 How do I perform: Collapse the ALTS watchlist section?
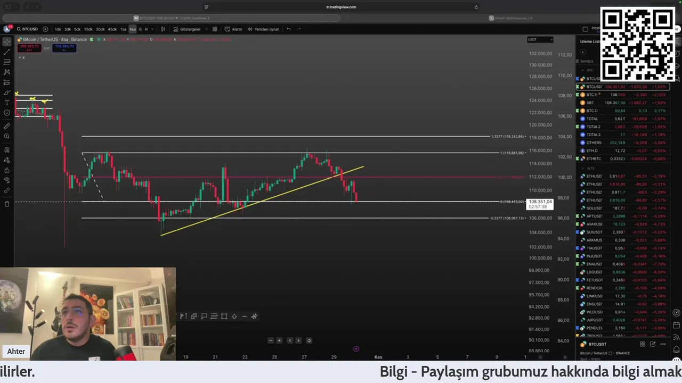[x=583, y=168]
